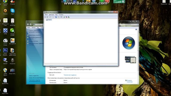
Task: Click the processor rating image in System window
Action: pyautogui.click(x=130, y=59)
